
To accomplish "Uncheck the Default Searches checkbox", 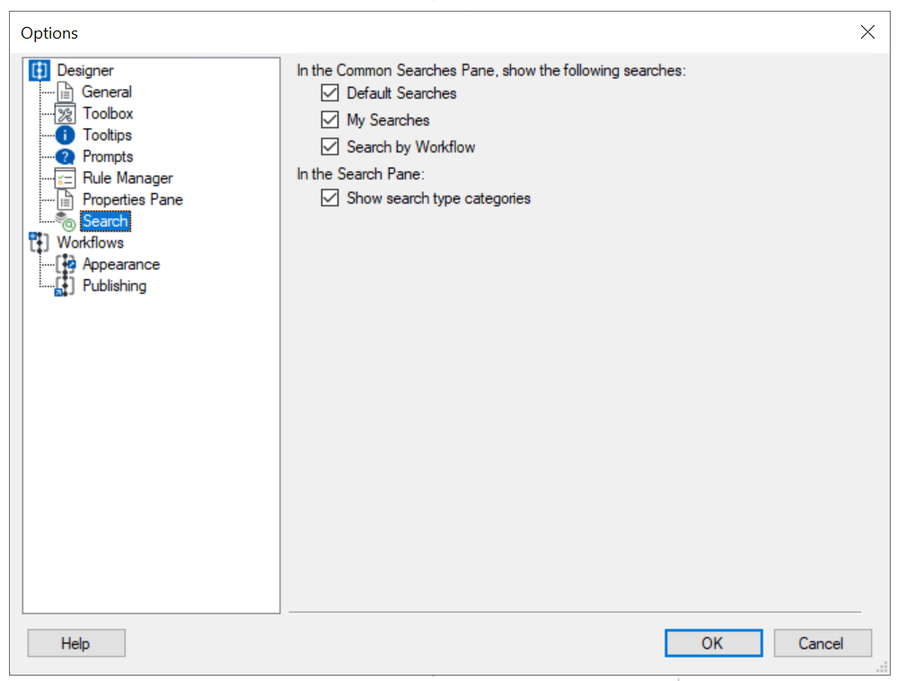I will [x=330, y=93].
